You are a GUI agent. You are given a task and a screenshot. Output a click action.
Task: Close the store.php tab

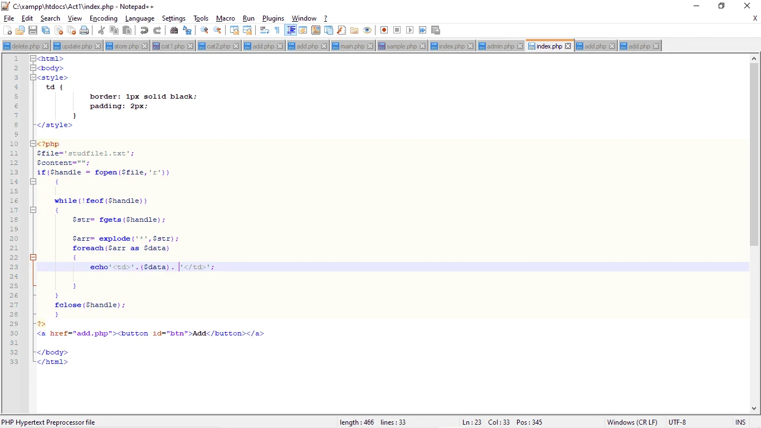[x=145, y=46]
